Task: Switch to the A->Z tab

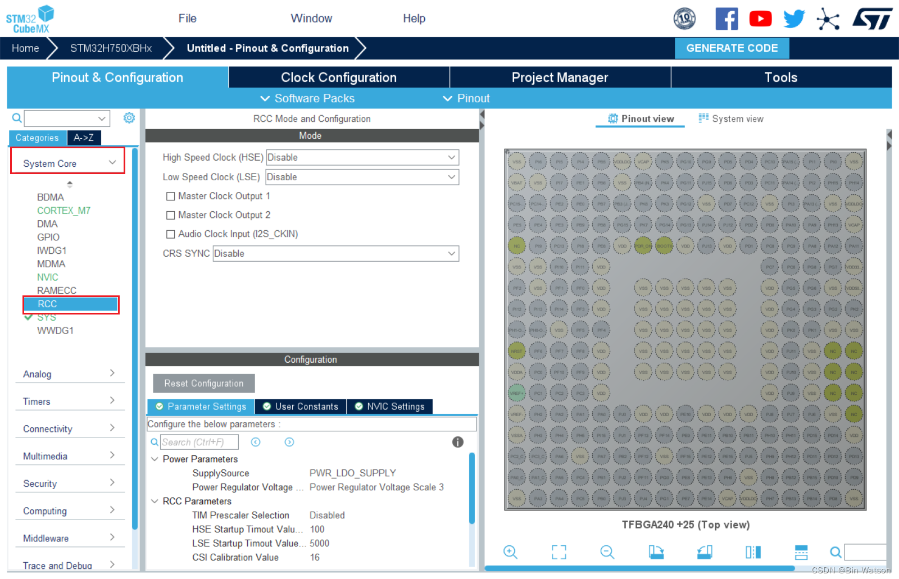Action: 84,138
